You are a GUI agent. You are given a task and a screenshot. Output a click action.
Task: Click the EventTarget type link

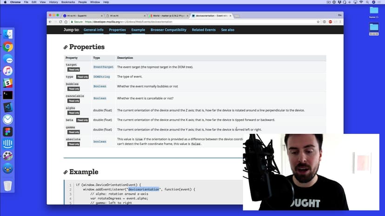click(103, 67)
